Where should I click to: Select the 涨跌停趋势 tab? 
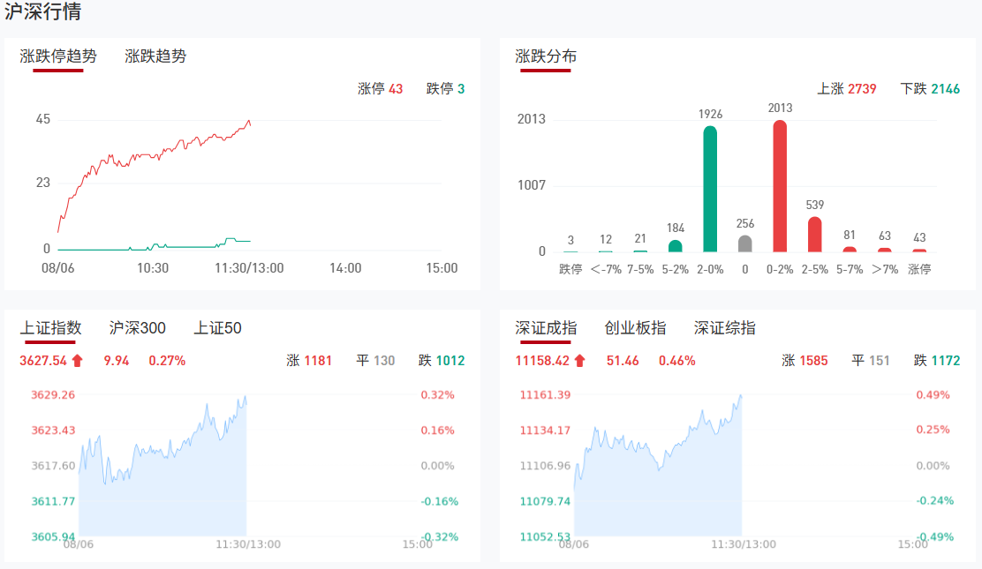tap(58, 56)
